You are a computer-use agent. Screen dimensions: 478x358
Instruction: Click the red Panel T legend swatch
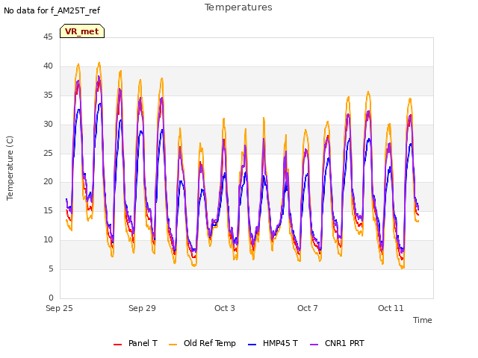pos(118,345)
